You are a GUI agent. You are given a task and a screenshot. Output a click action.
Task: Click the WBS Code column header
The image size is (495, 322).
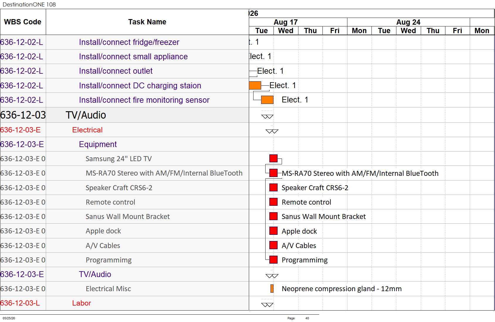coord(23,22)
